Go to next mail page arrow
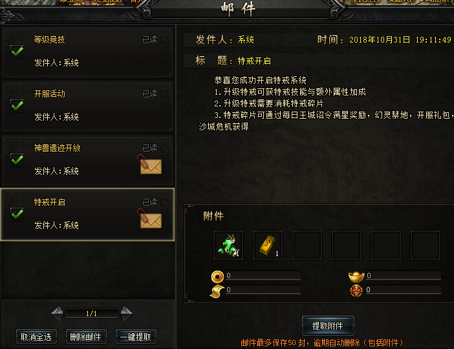The image size is (454, 349). [126, 313]
